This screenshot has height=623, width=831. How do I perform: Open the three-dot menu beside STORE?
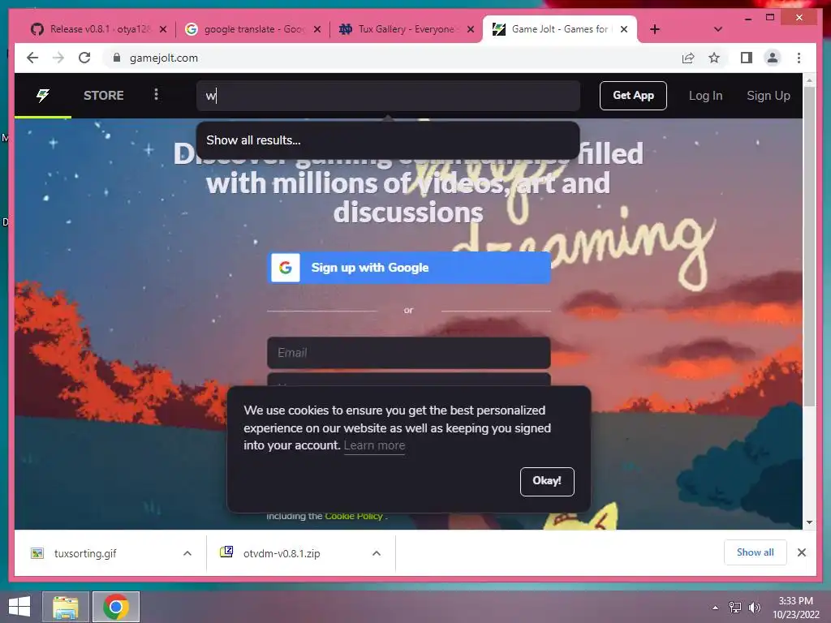156,94
